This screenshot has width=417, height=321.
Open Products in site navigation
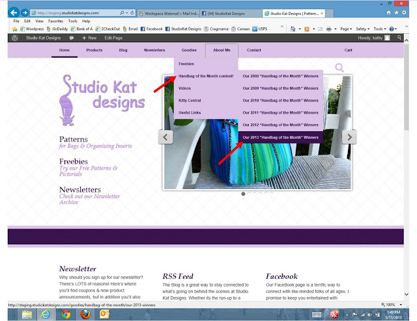(x=94, y=50)
